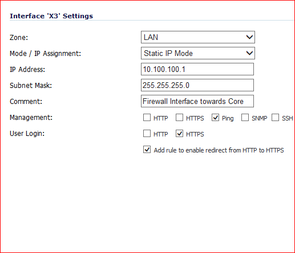Check the User Login HTTP checkbox
Viewport: 295px width, 253px height.
[147, 134]
